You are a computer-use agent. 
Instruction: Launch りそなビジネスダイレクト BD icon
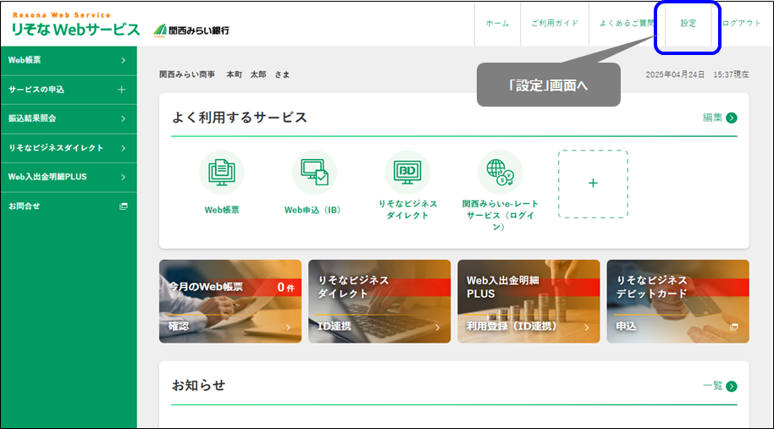tap(407, 173)
